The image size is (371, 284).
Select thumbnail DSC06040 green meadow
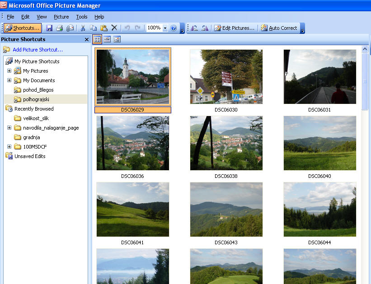pos(319,143)
